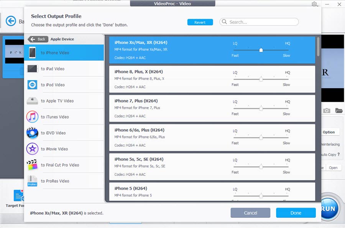The height and width of the screenshot is (228, 345).
Task: Select iPhone 8, Plus, X (H264) profile
Action: [212, 79]
